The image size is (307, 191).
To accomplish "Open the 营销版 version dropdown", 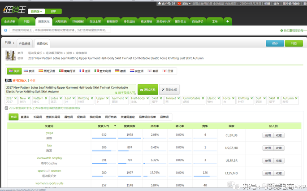I will click(x=37, y=11).
